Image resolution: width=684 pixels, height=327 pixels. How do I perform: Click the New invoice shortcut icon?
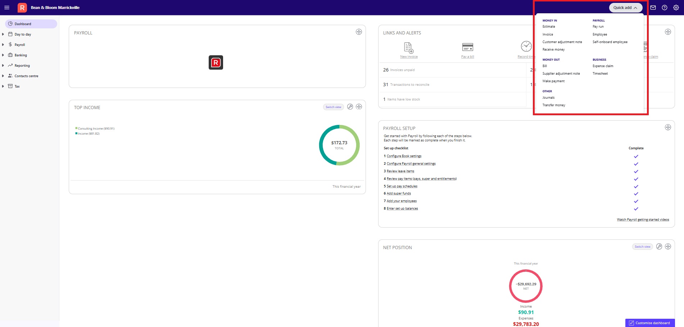(x=409, y=47)
